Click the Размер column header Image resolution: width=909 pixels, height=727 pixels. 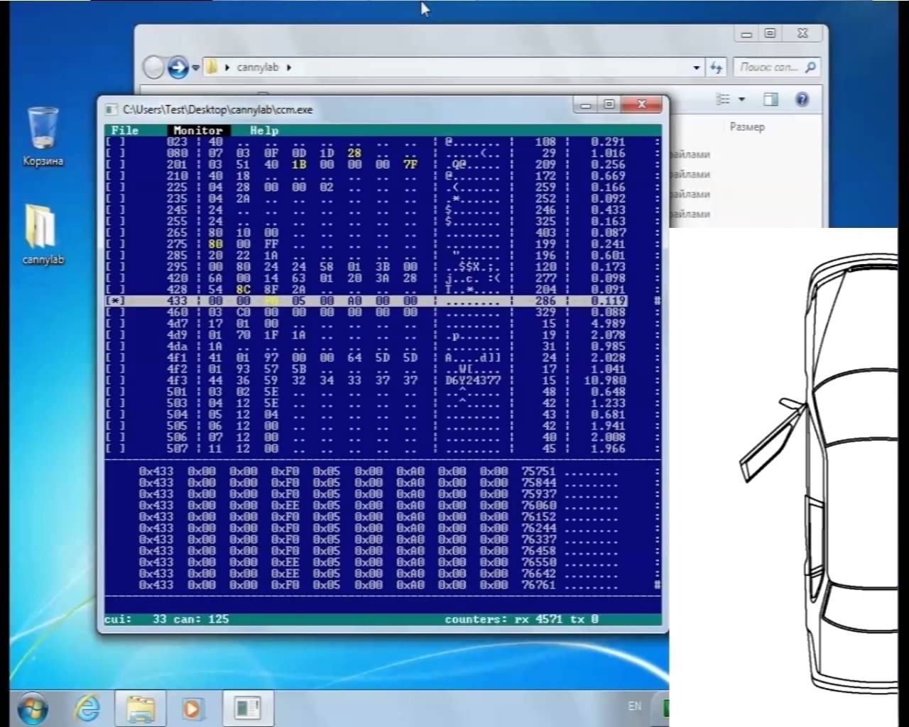[x=747, y=127]
